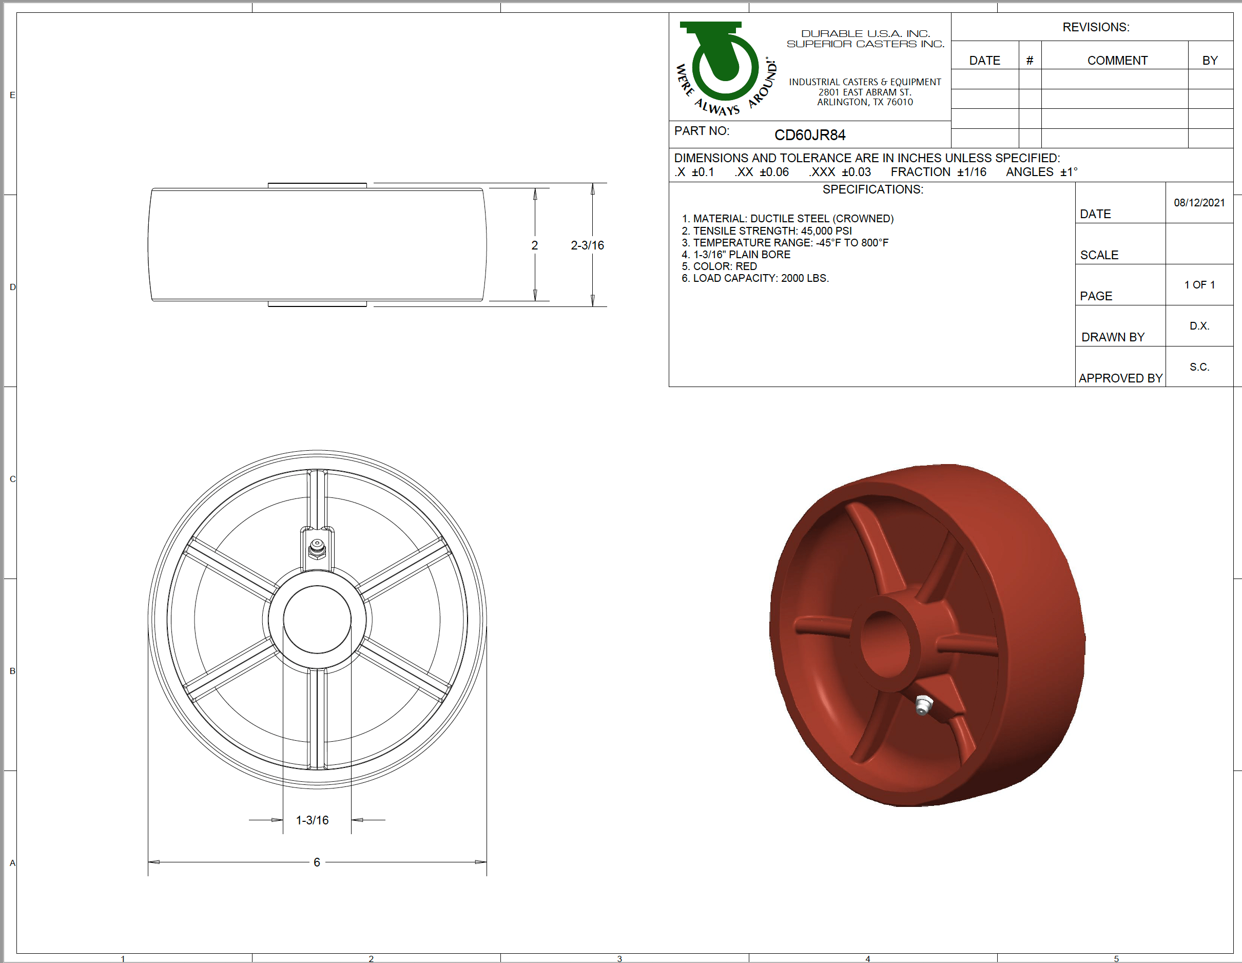Viewport: 1242px width, 963px height.
Task: Select the COLOR: RED specification line
Action: tap(719, 266)
